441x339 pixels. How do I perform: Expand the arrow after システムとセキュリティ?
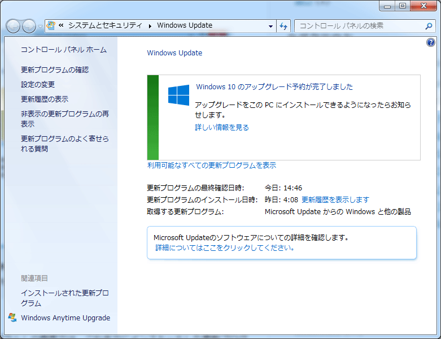click(150, 26)
